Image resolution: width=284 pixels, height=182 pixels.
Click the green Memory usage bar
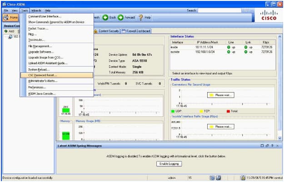pyautogui.click(x=66, y=136)
